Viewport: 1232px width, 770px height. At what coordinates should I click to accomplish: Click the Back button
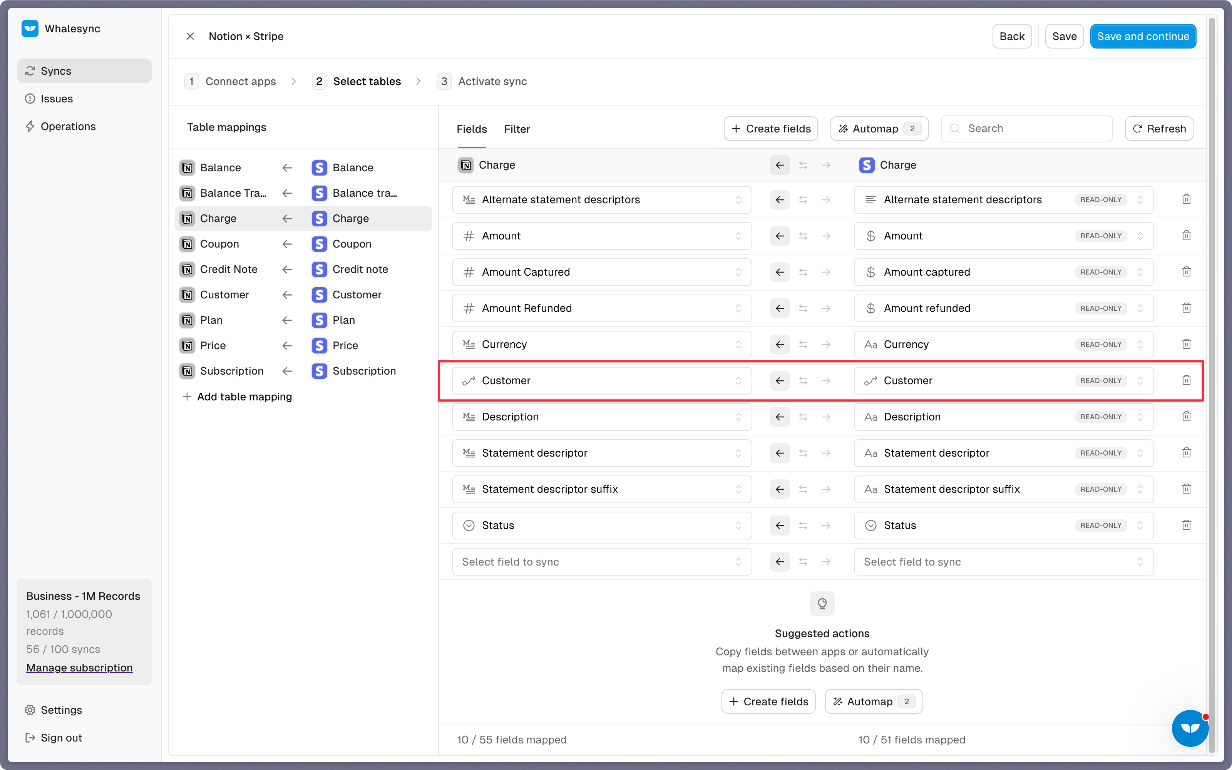click(x=1011, y=36)
